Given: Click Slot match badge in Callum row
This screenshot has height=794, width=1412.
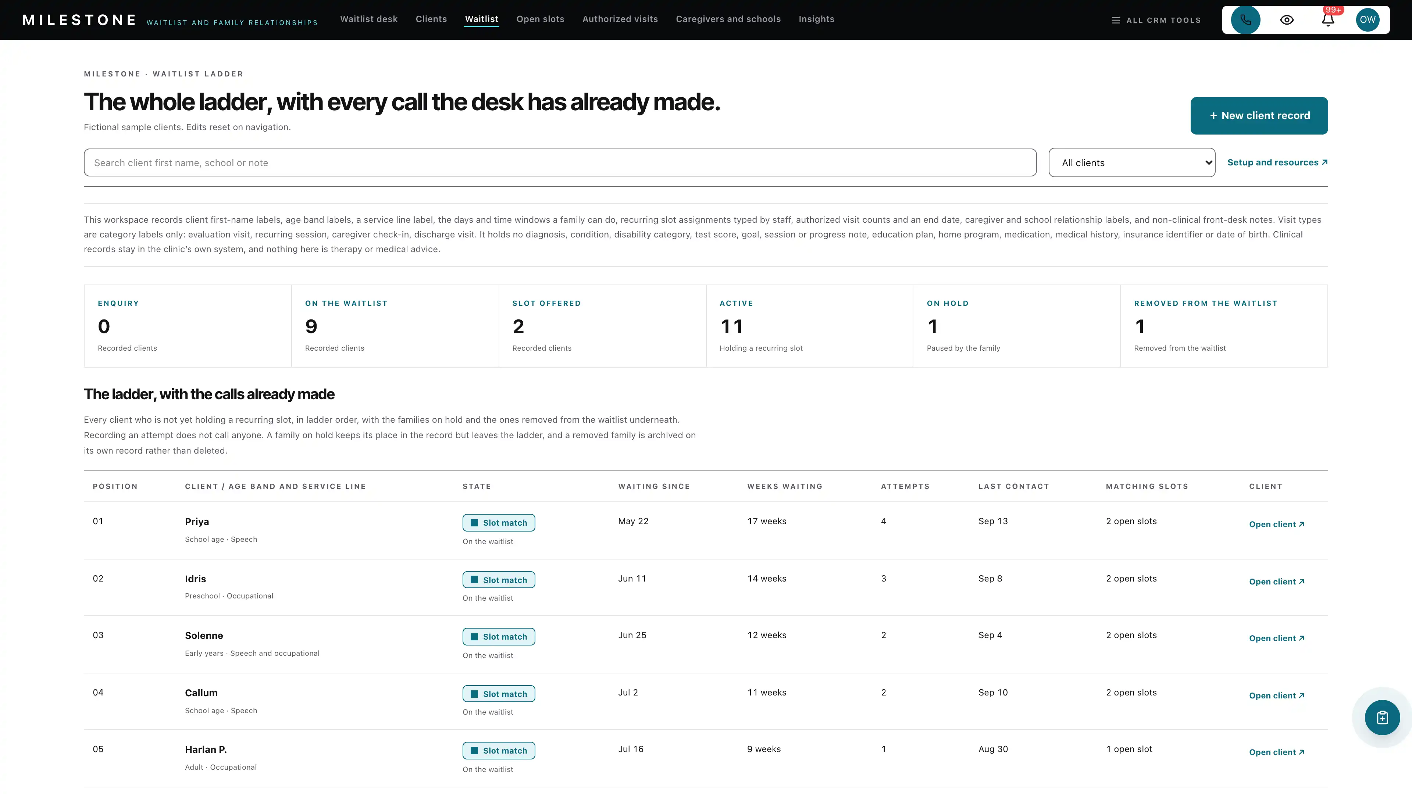Looking at the screenshot, I should pyautogui.click(x=499, y=694).
